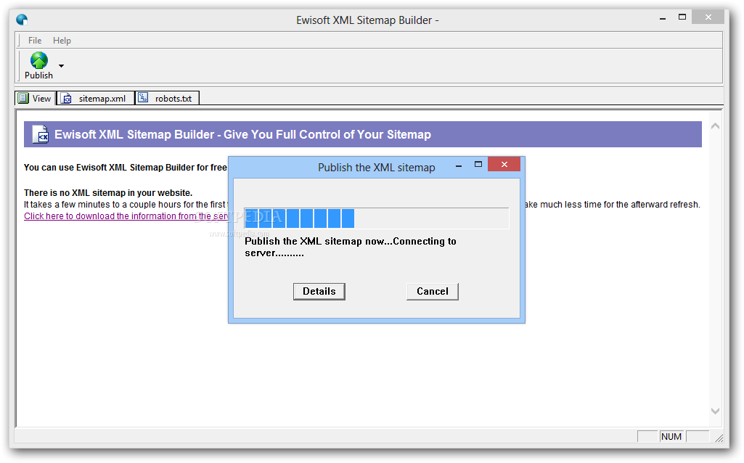Click the NUM status bar indicator
The image size is (744, 463).
671,436
